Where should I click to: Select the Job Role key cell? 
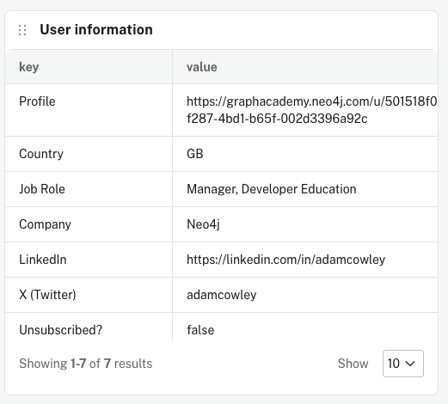(89, 189)
